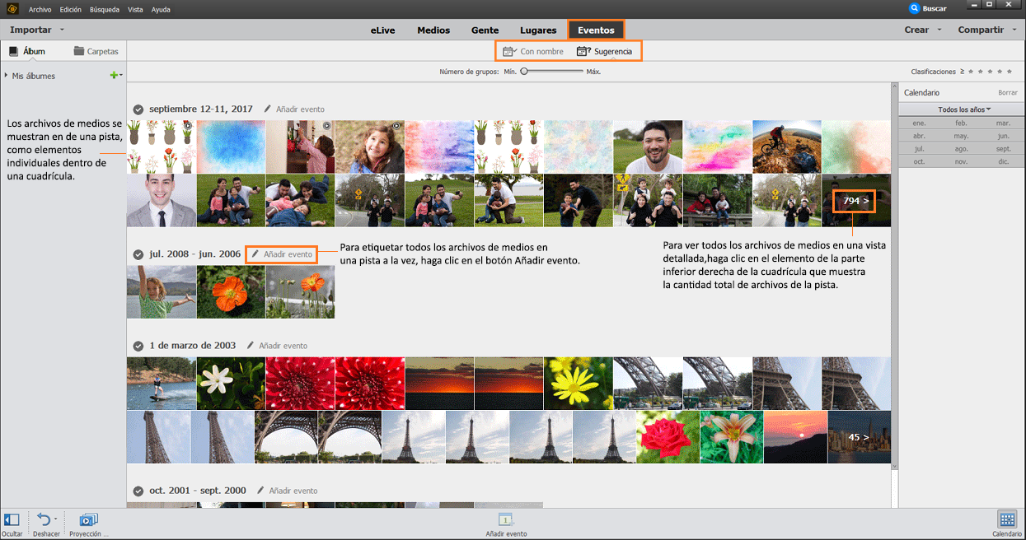Click pencil icon next to oct. 2001 - sept. 2000
Screen dimensions: 1026x540
pyautogui.click(x=260, y=491)
